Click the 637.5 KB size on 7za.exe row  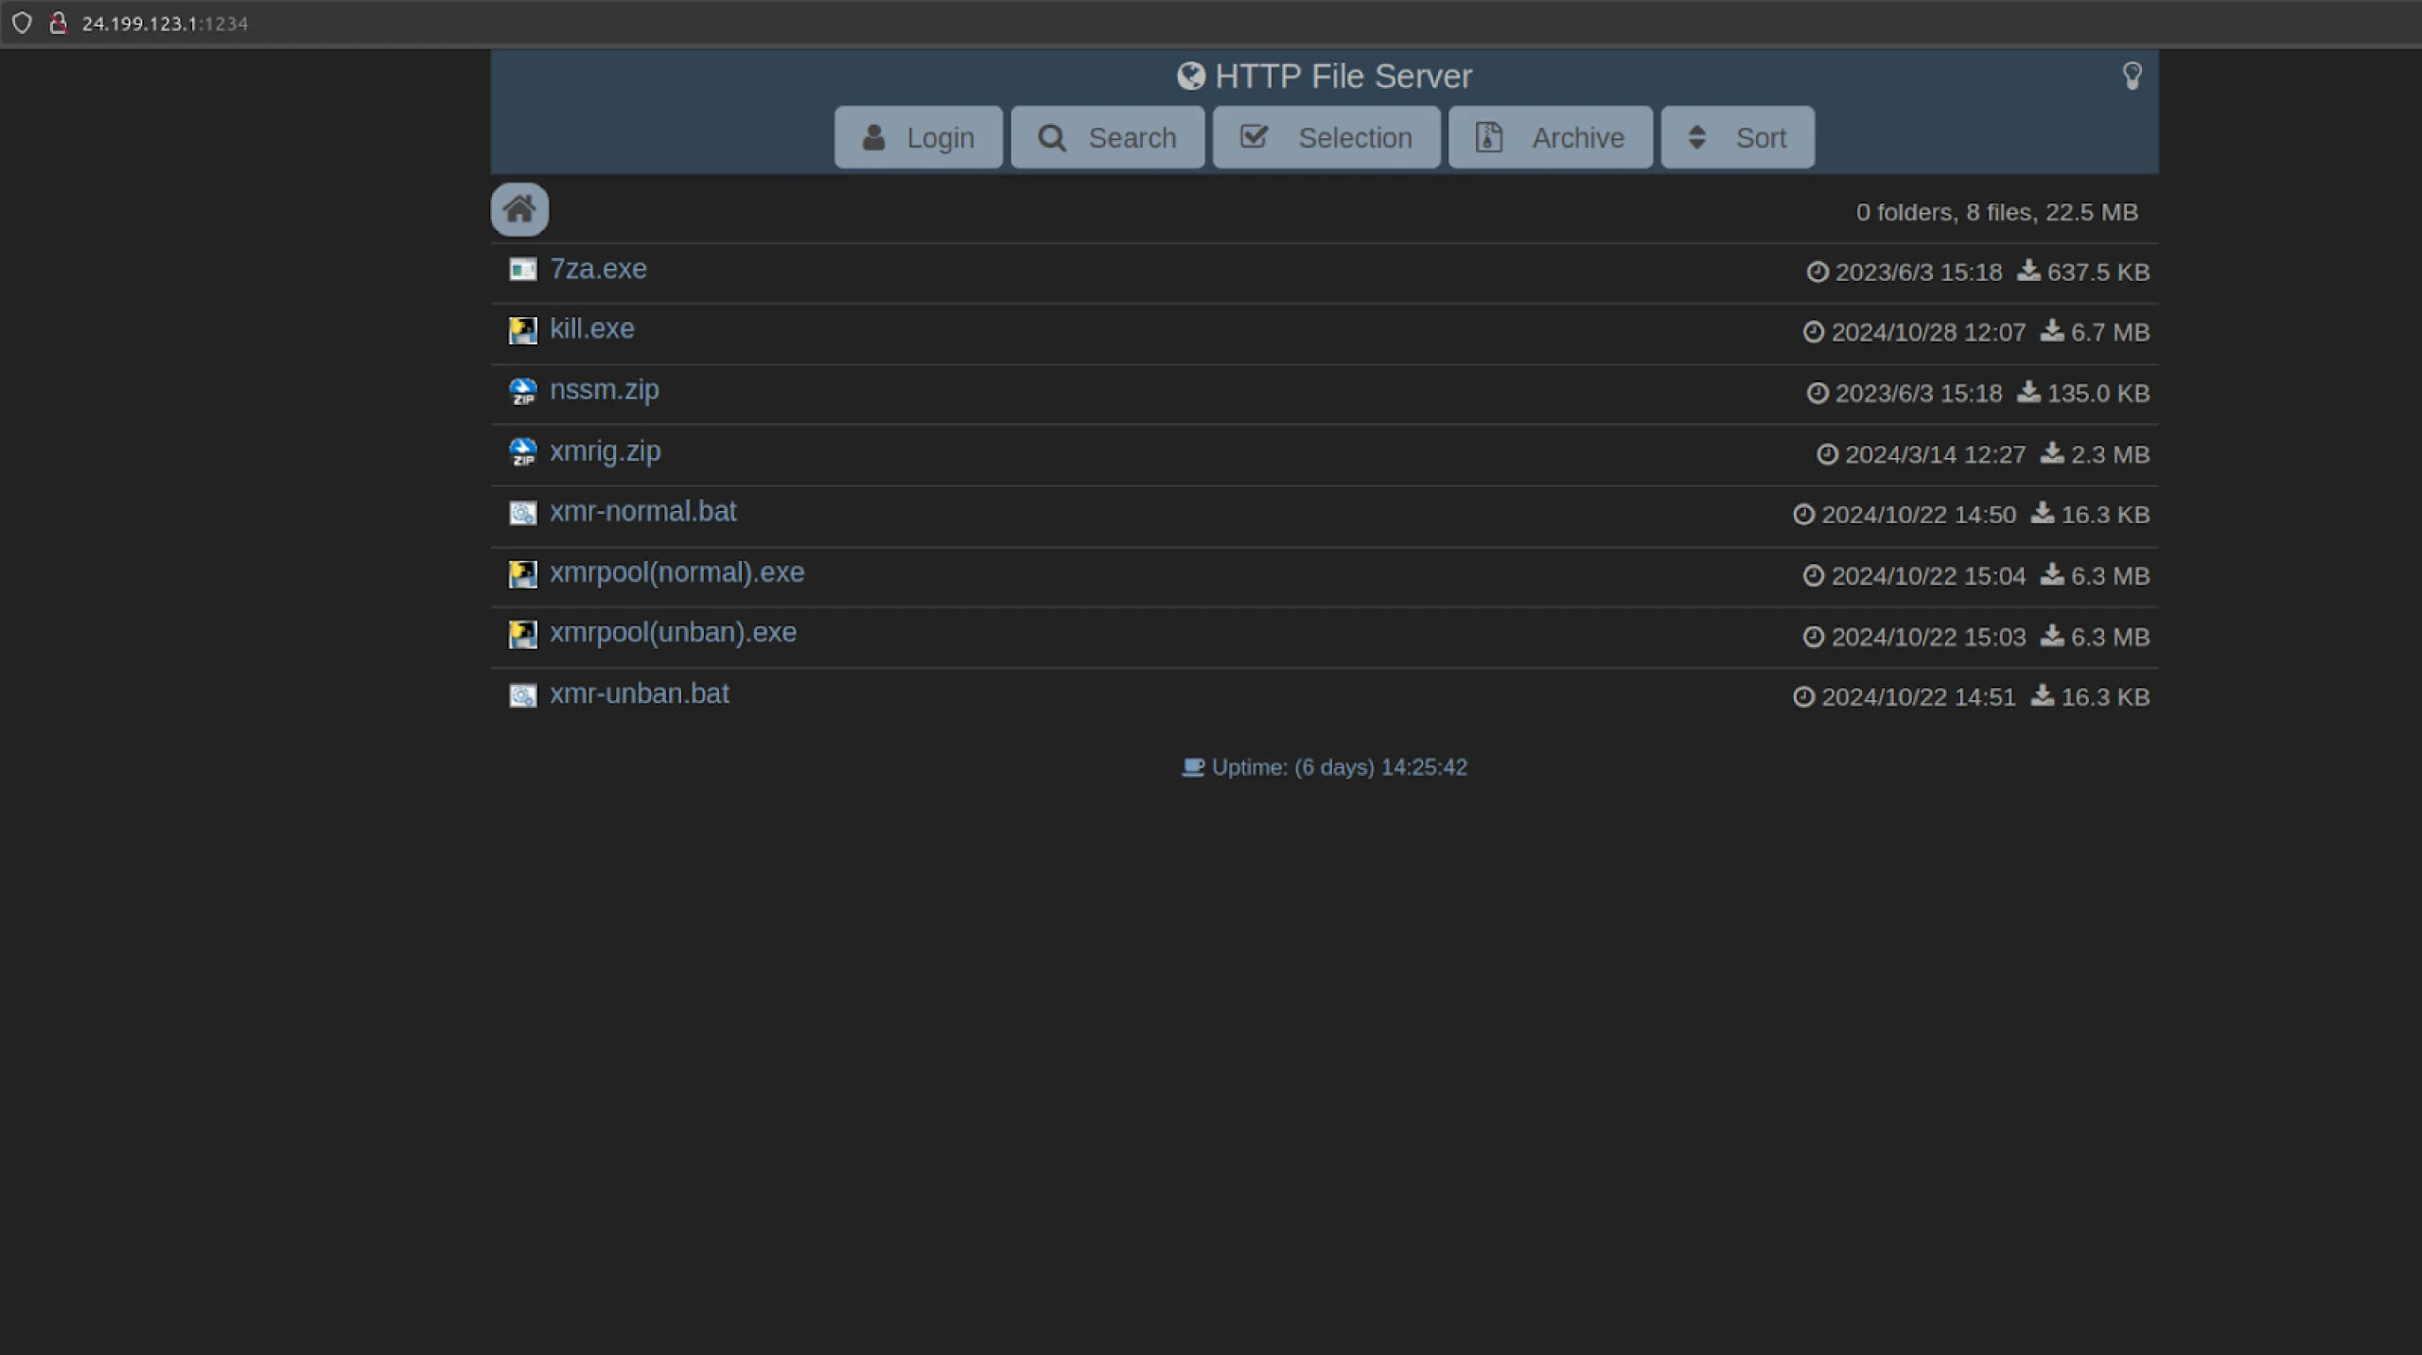click(2098, 273)
